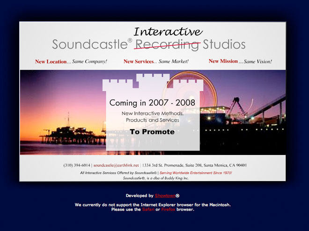The image size is (309, 231).
Task: Click the white castle silhouette graphic
Action: tap(153, 84)
